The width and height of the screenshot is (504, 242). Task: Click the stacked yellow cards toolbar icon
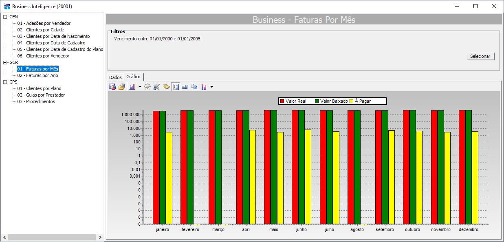[x=166, y=87]
